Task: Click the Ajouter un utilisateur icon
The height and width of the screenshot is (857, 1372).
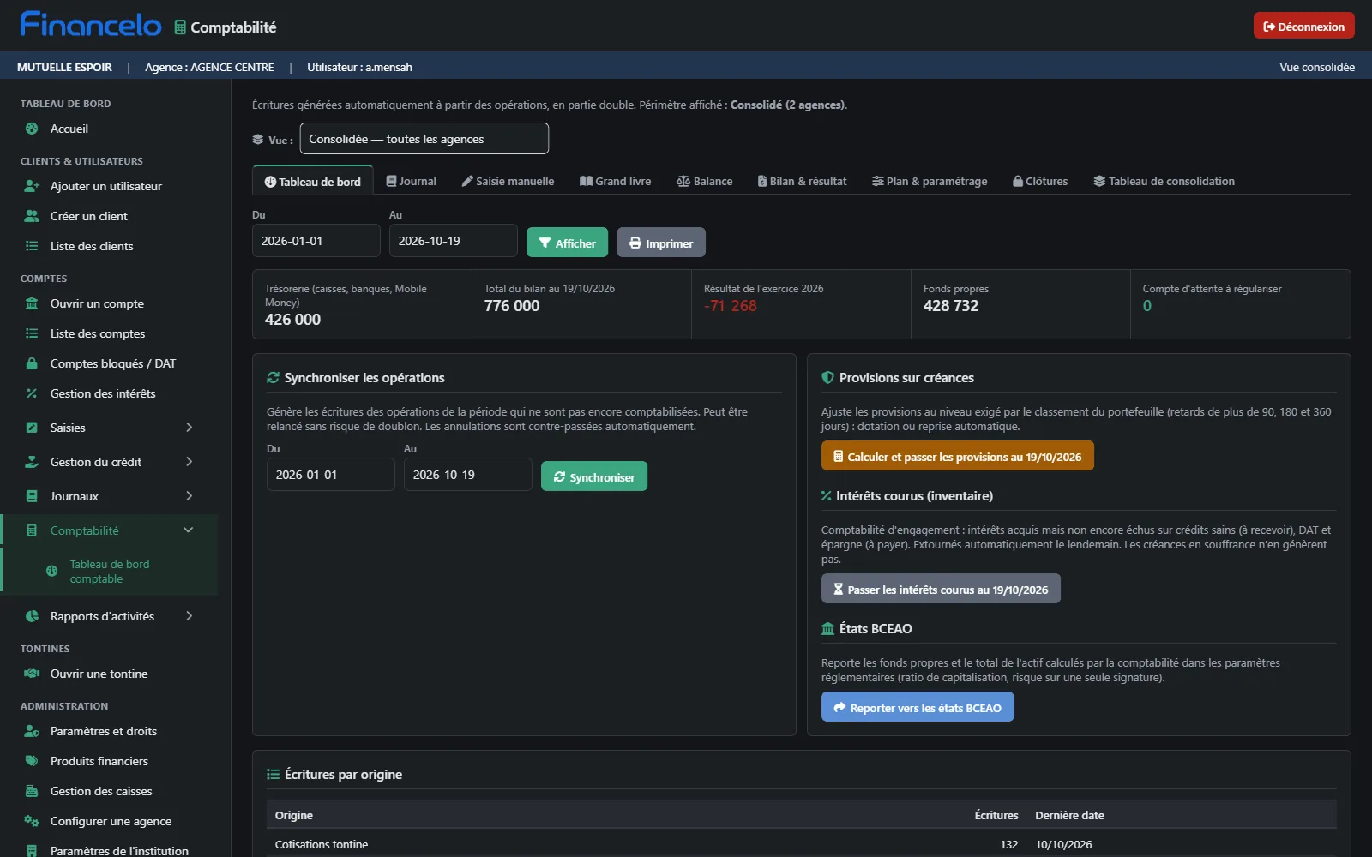Action: tap(32, 186)
